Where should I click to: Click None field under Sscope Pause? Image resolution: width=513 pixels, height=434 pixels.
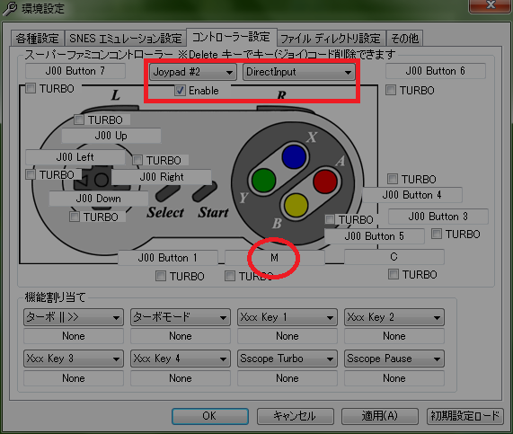coord(394,378)
